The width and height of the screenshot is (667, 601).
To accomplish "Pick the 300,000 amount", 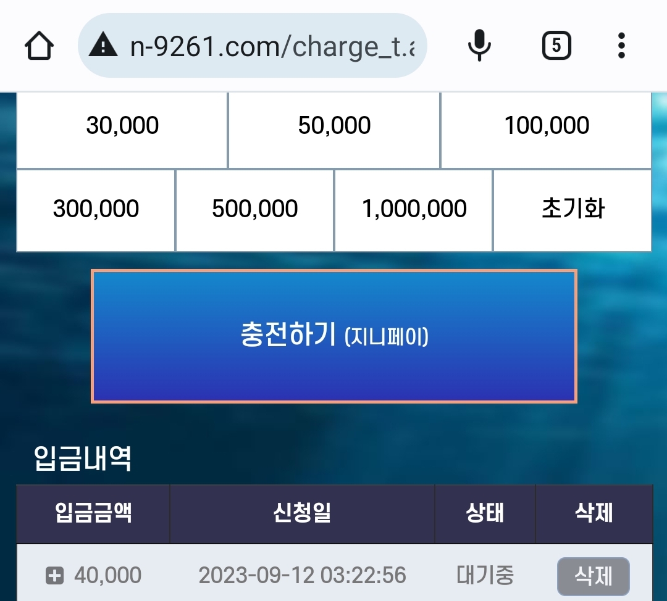I will 96,209.
